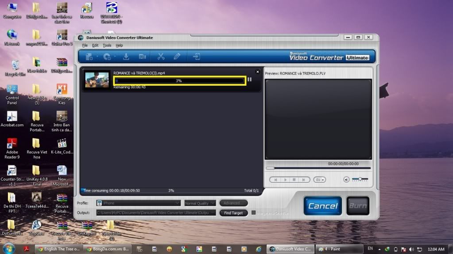Click the EN language indicator

tap(370, 249)
